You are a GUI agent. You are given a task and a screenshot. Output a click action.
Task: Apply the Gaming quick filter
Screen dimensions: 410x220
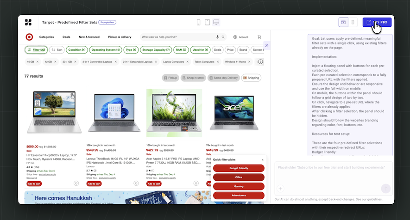[x=239, y=186]
